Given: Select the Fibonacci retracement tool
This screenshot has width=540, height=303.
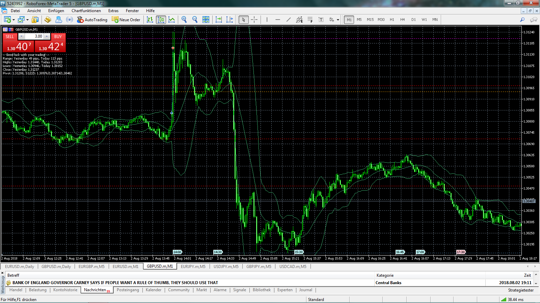Looking at the screenshot, I should pos(310,20).
